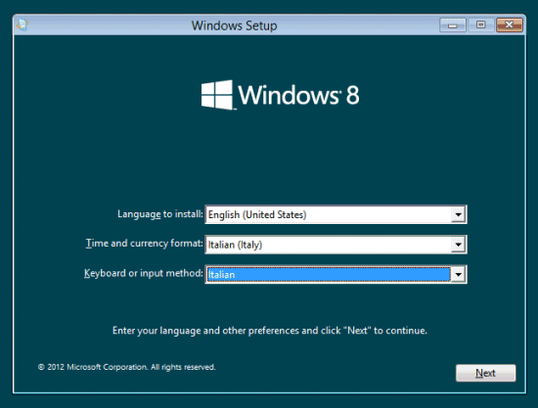Viewport: 538px width, 408px height.
Task: Click the Windows 8 logo flag
Action: click(217, 95)
